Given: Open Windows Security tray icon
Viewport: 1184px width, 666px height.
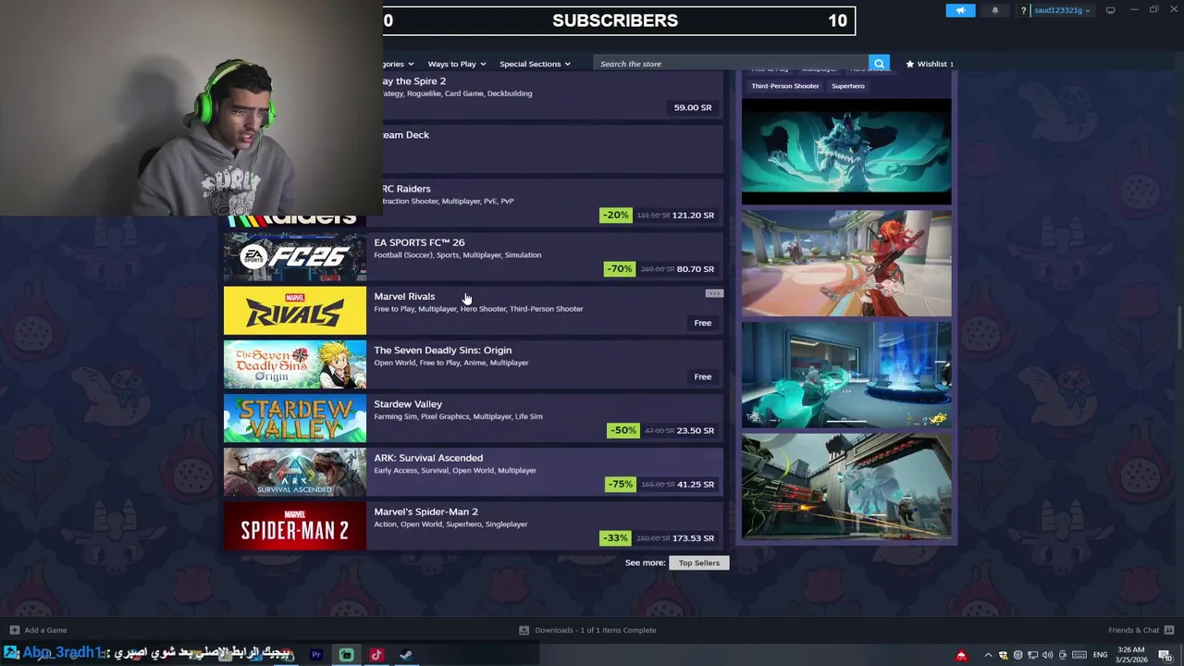Looking at the screenshot, I should pos(1003,655).
